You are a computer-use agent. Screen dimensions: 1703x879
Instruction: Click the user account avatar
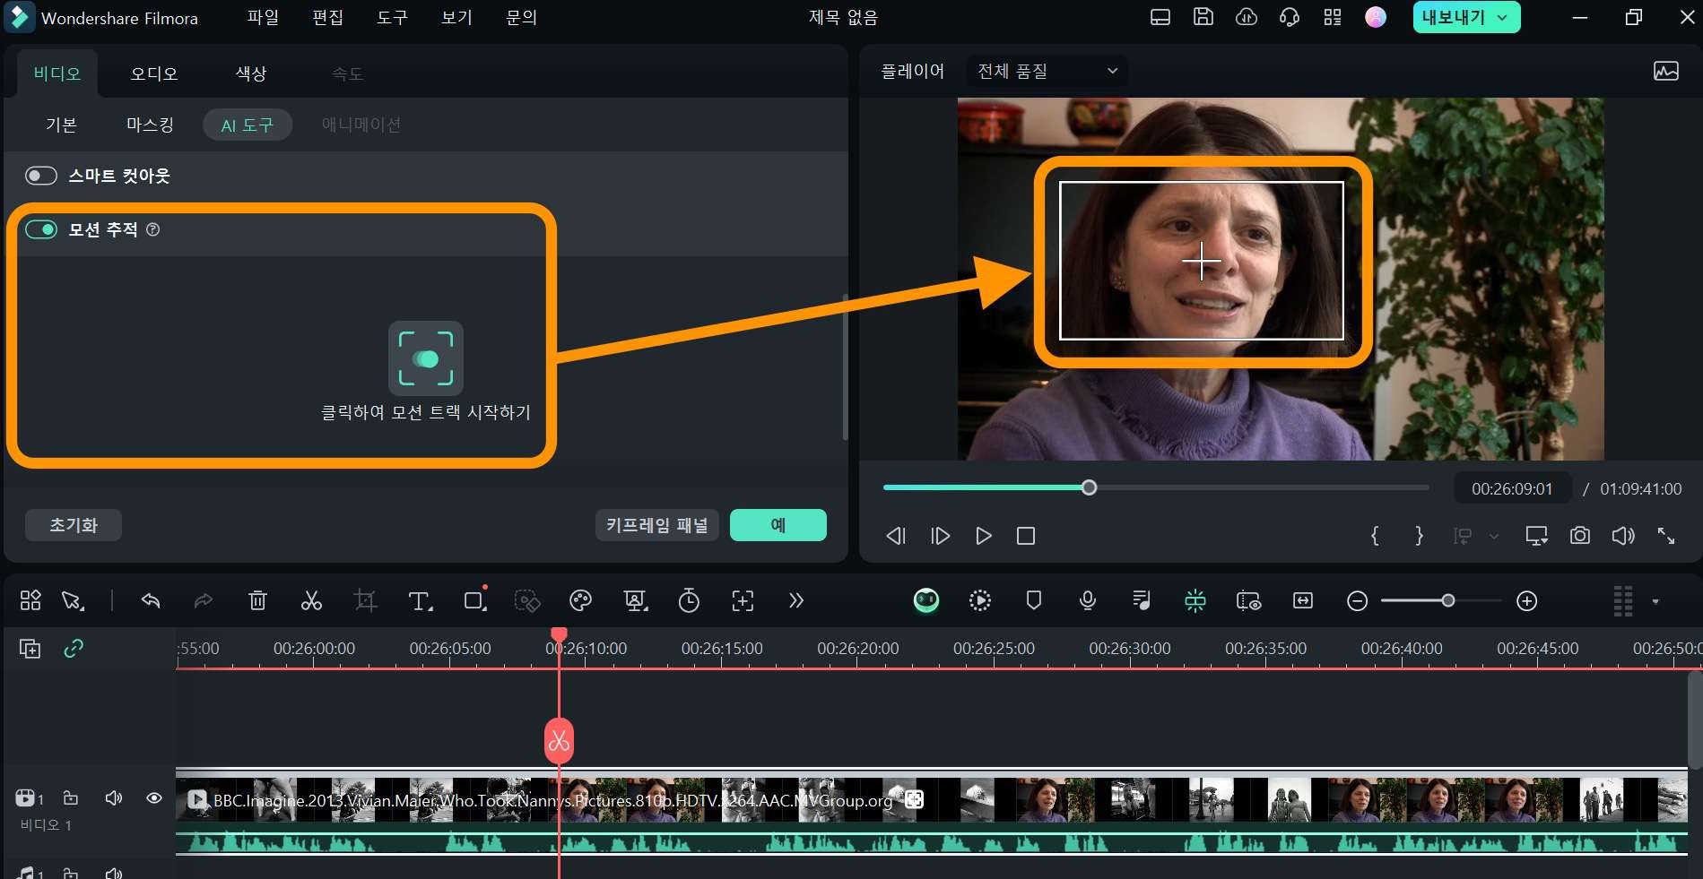[x=1376, y=17]
